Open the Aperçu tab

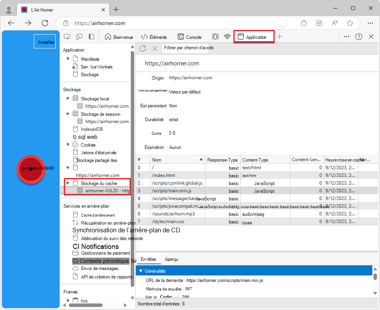coord(171,259)
